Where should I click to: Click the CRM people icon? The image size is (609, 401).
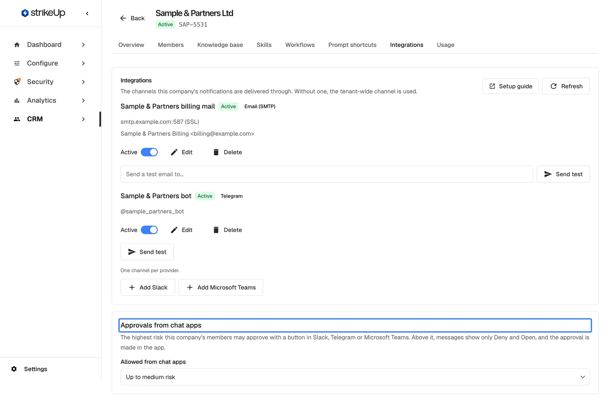(x=17, y=119)
